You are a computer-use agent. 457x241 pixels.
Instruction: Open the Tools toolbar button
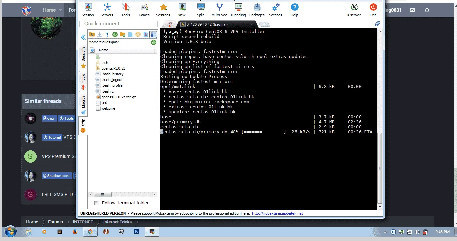tap(126, 10)
